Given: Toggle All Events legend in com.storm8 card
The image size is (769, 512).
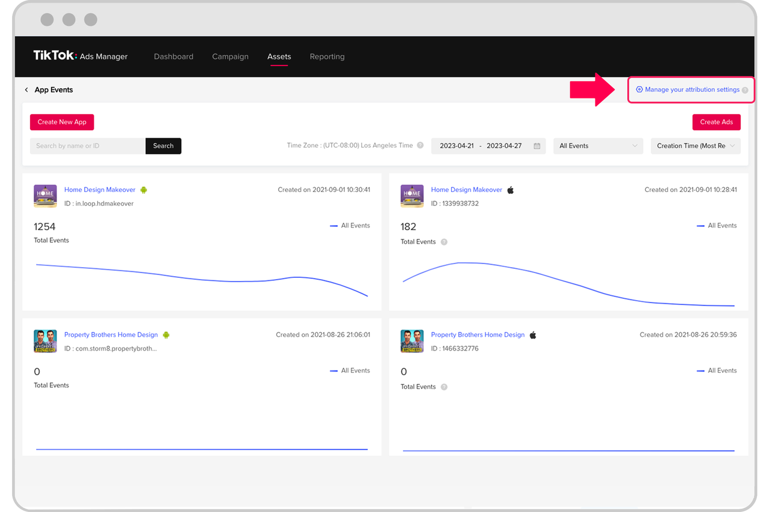Looking at the screenshot, I should coord(350,371).
